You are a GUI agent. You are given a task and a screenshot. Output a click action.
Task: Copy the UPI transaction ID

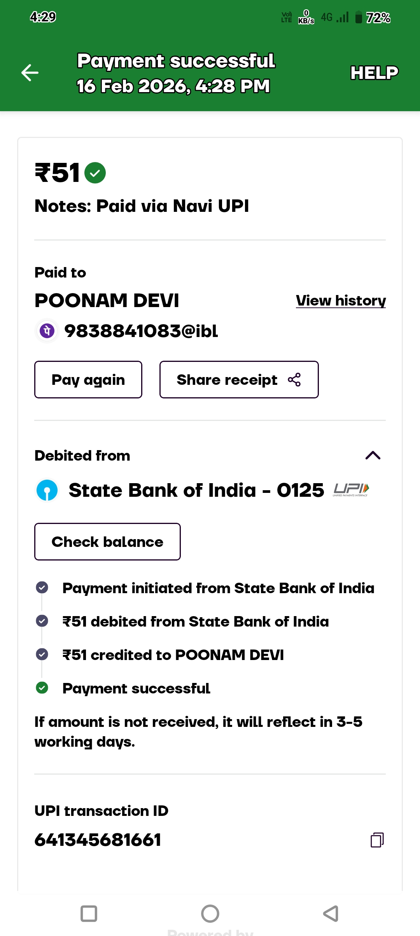[377, 840]
